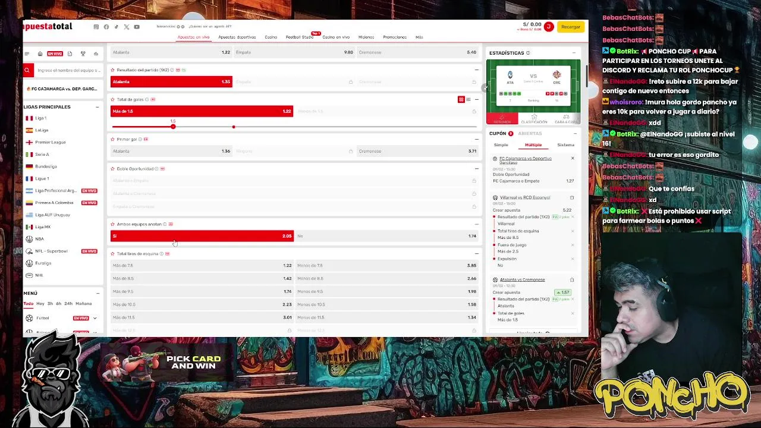Pick Cremonese 3.71 for Primer gol

(417, 151)
